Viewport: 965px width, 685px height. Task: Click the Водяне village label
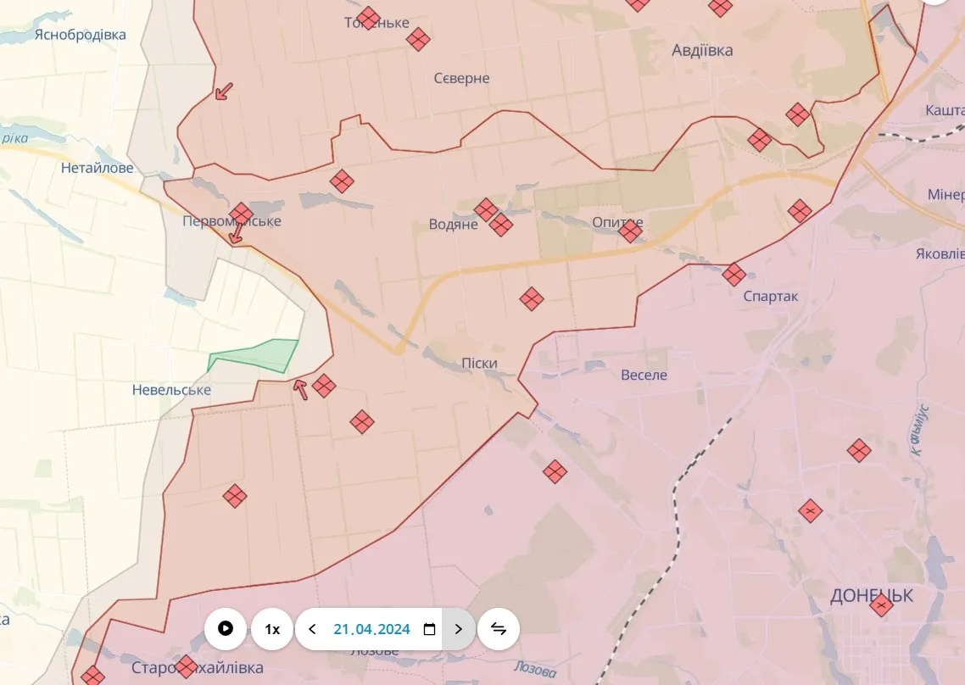click(x=453, y=226)
